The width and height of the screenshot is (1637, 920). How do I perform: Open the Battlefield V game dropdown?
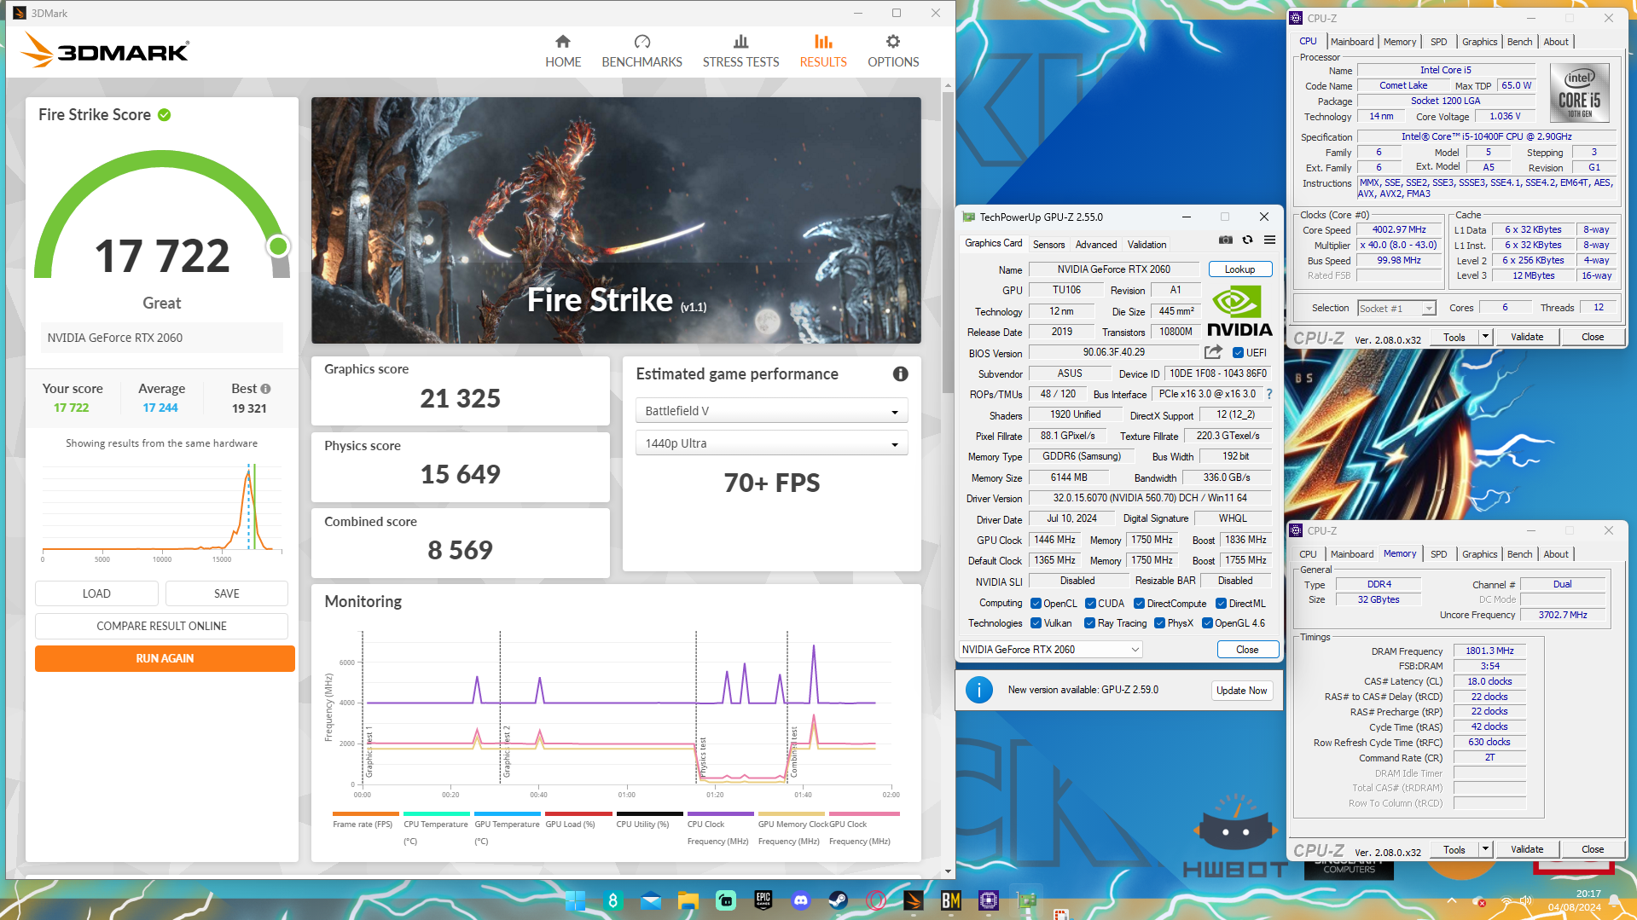tap(771, 411)
